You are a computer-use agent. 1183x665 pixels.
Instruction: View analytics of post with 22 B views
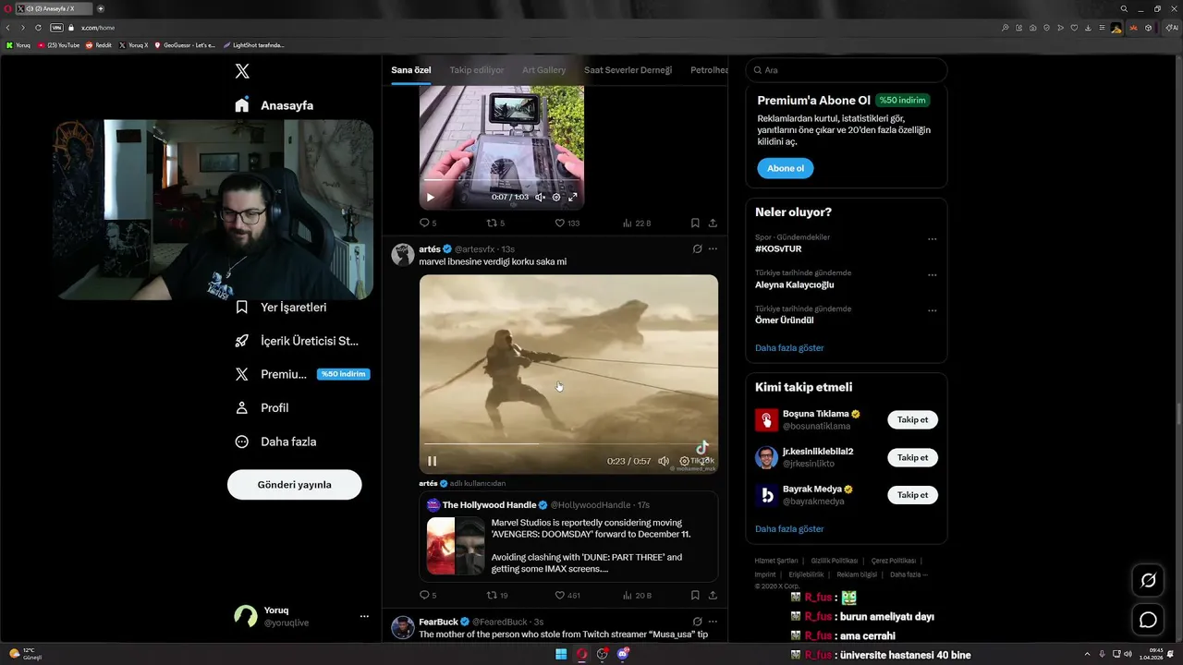(x=637, y=223)
